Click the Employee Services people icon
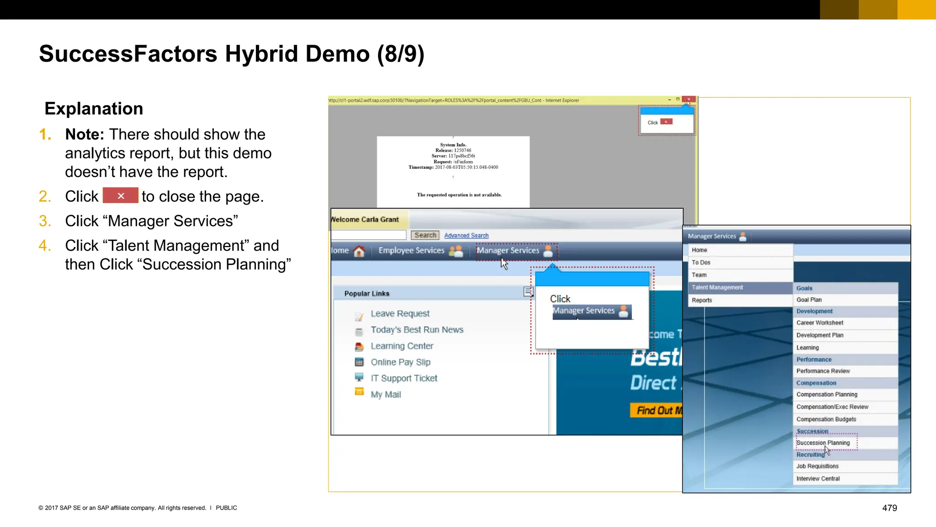This screenshot has height=527, width=936. click(x=456, y=251)
